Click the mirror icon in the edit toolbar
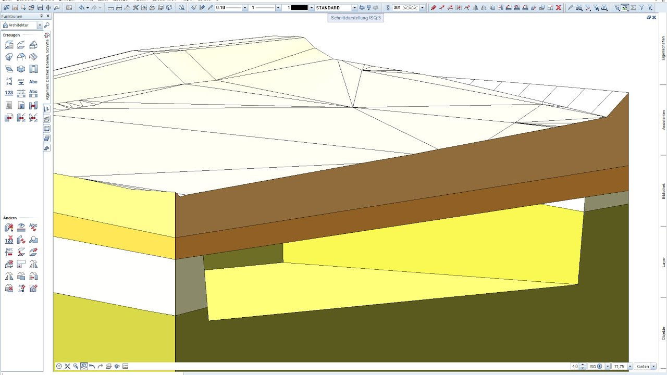 (x=475, y=8)
